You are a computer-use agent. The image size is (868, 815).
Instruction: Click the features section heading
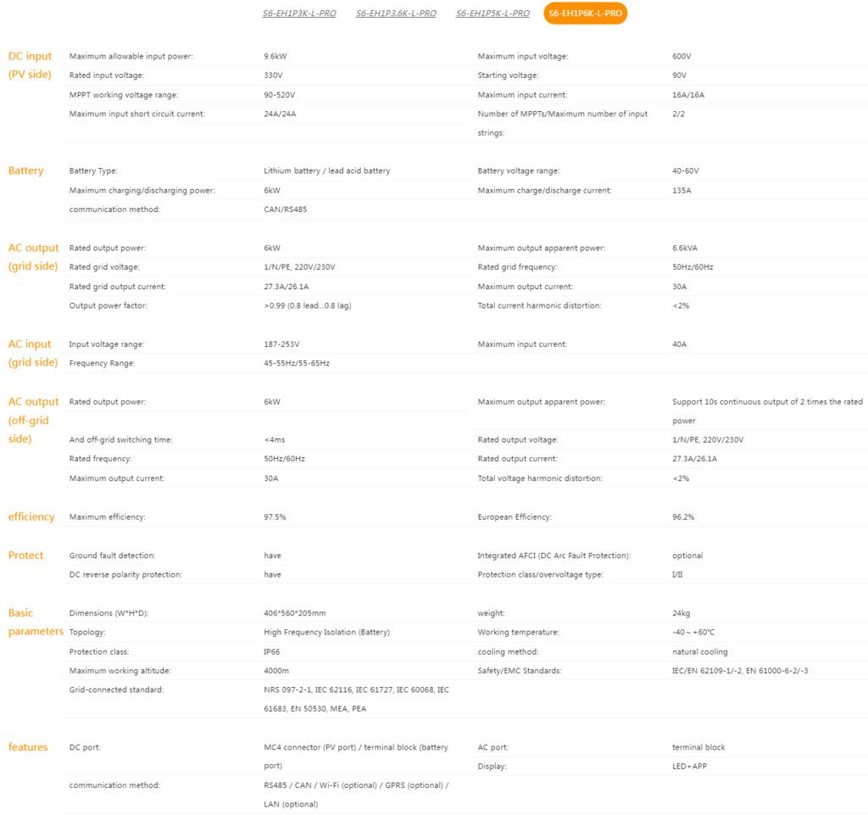click(x=28, y=747)
